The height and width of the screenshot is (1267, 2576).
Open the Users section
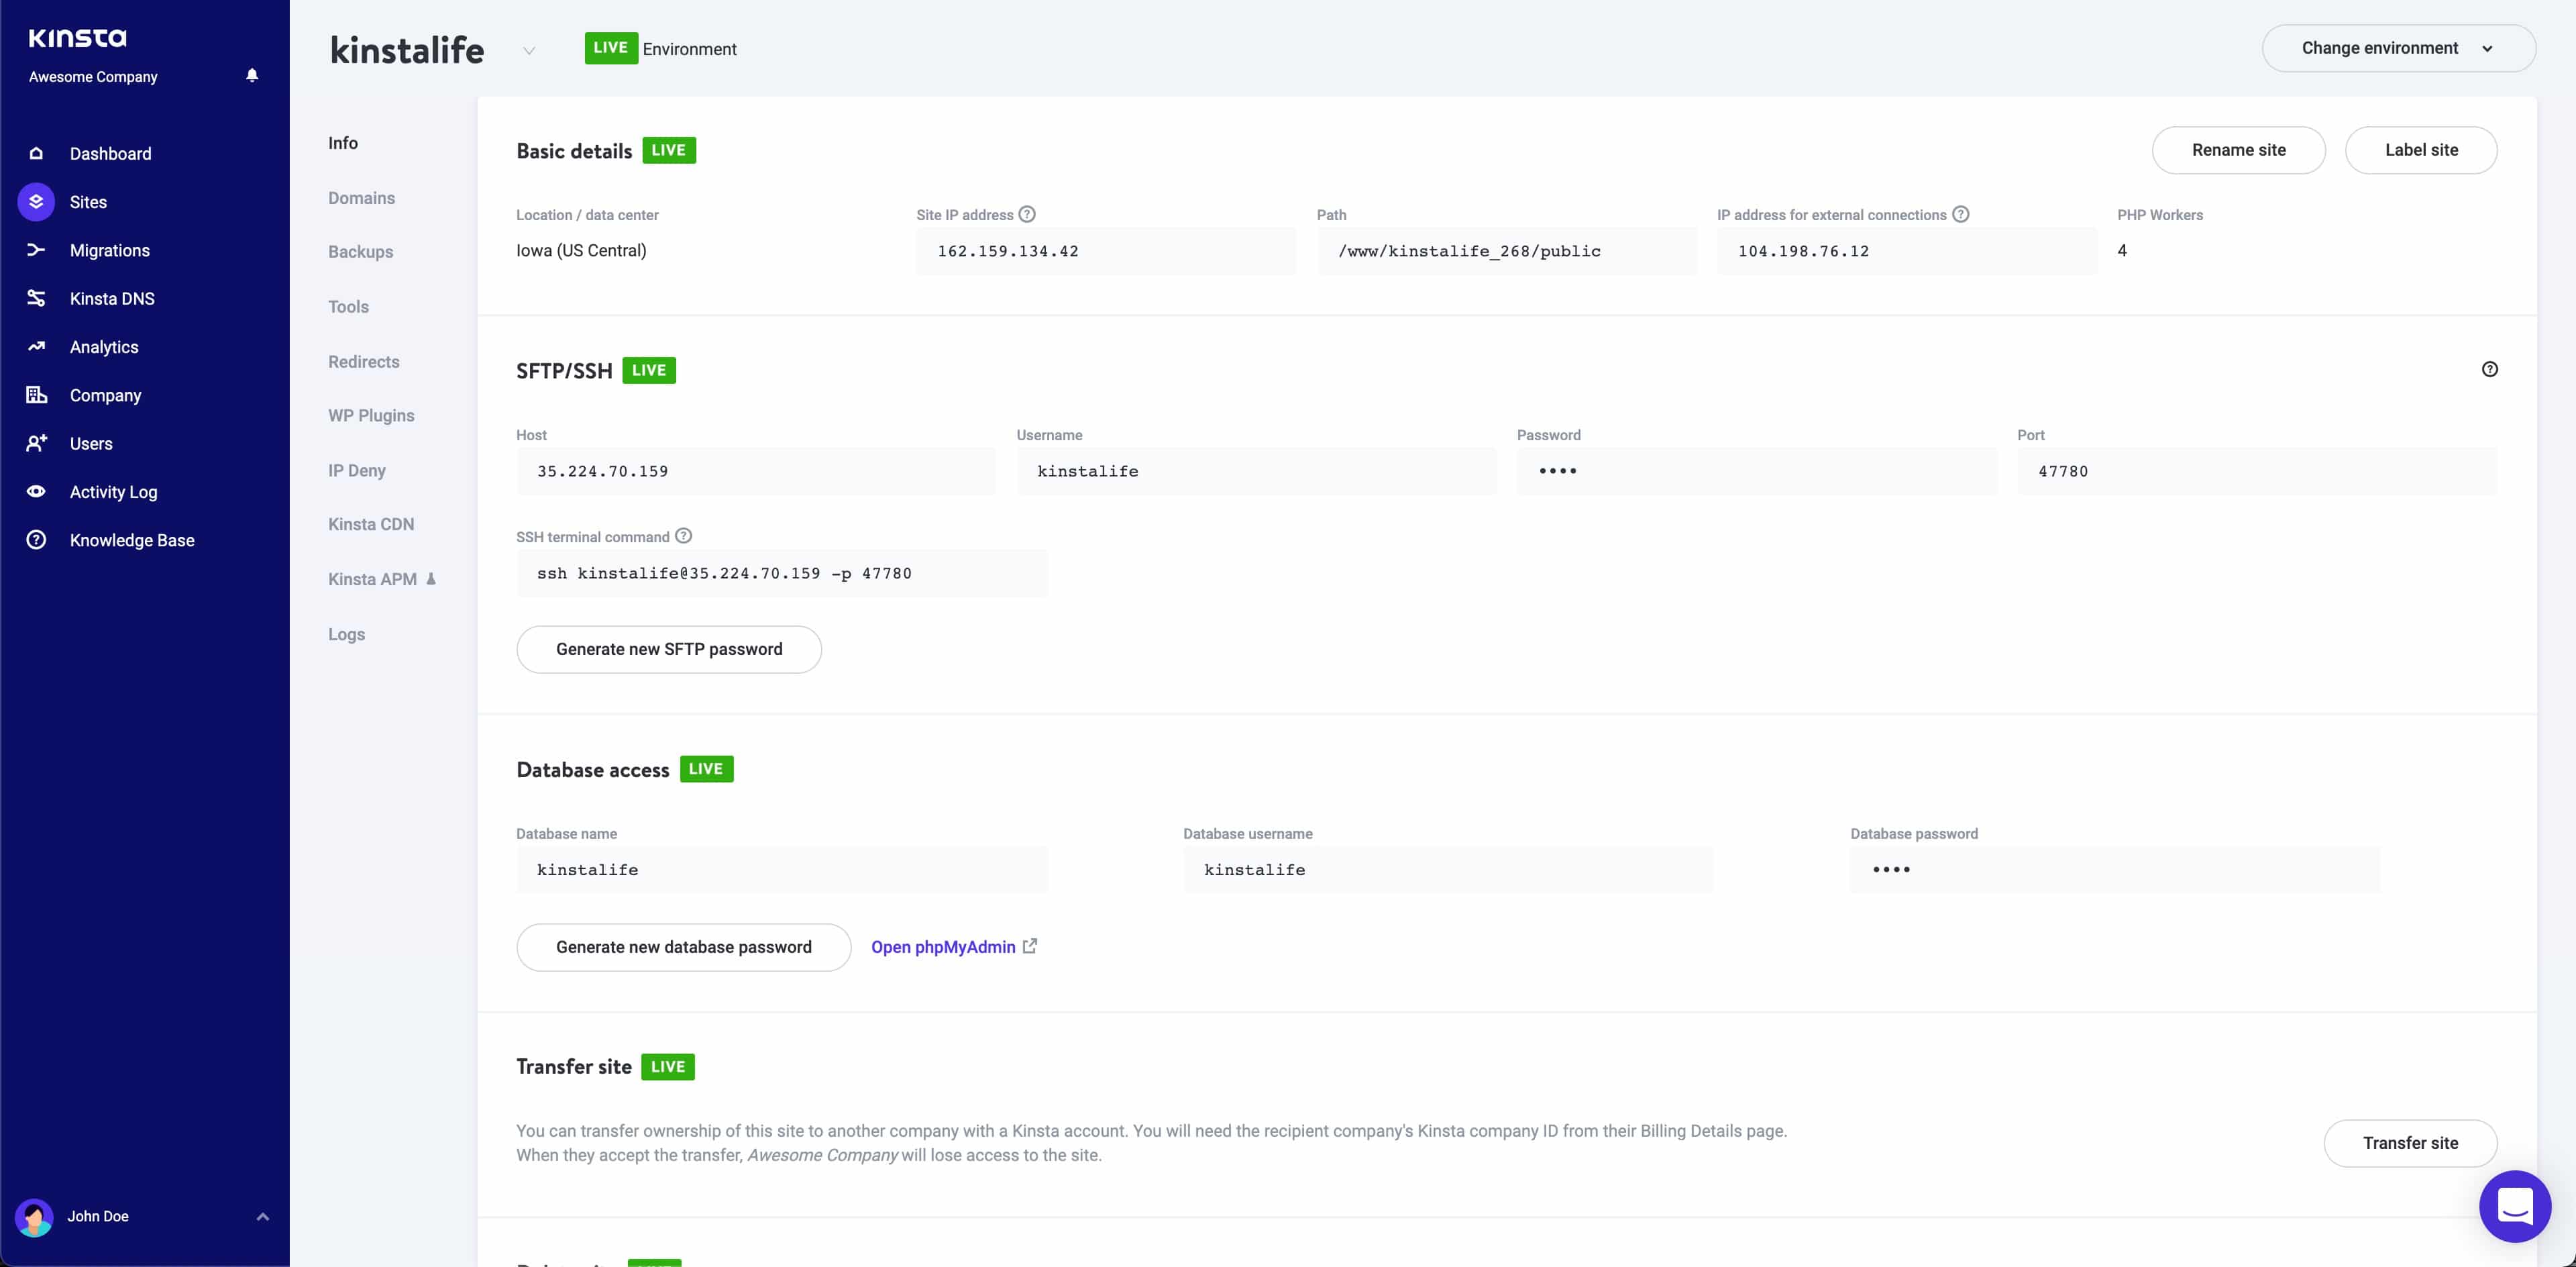coord(91,443)
